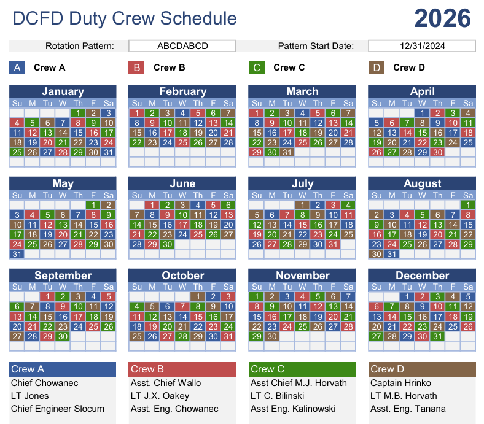Select the Crew A roster header
Screen dimensions: 484x424
(x=63, y=369)
